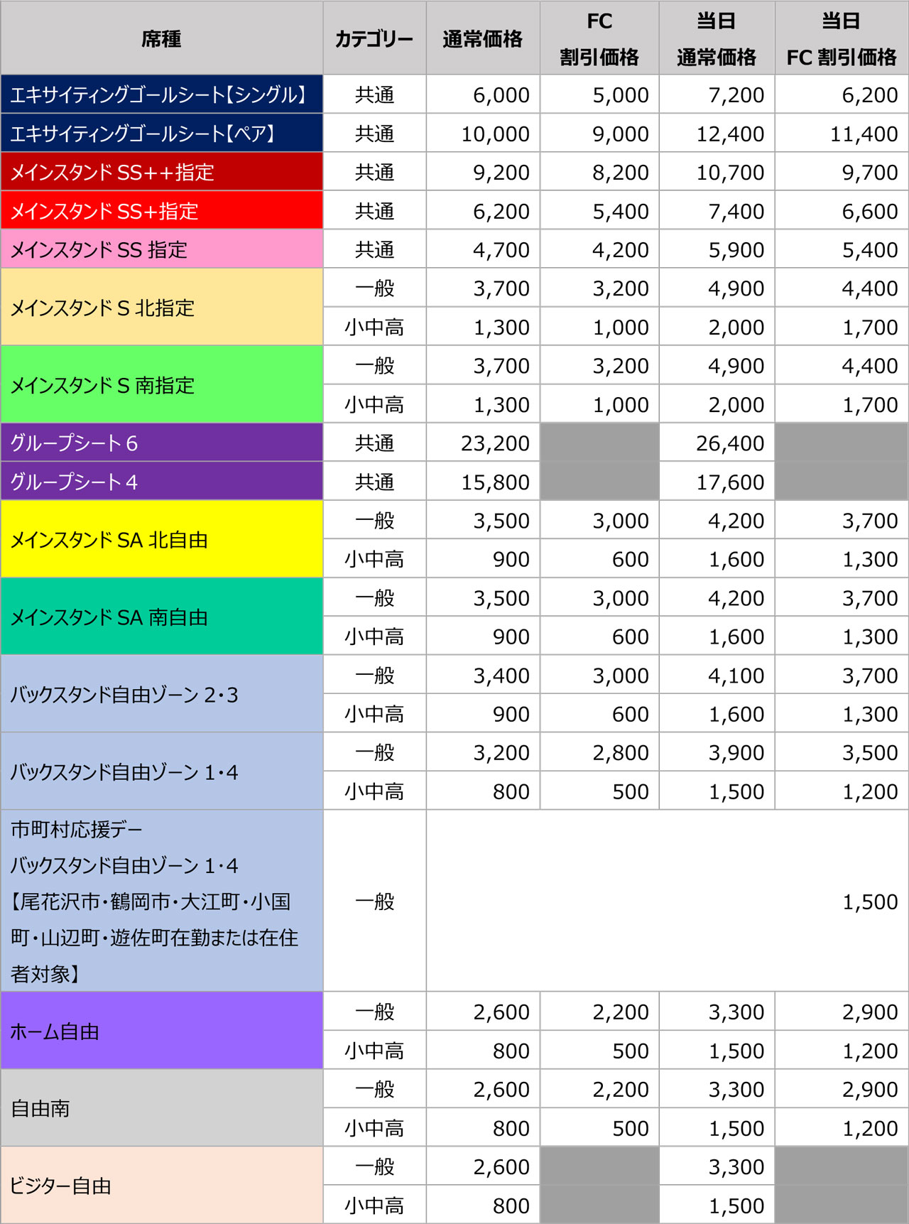The image size is (909, 1224).
Task: Click the 23,200 price for グループシート 6
Action: [x=495, y=443]
